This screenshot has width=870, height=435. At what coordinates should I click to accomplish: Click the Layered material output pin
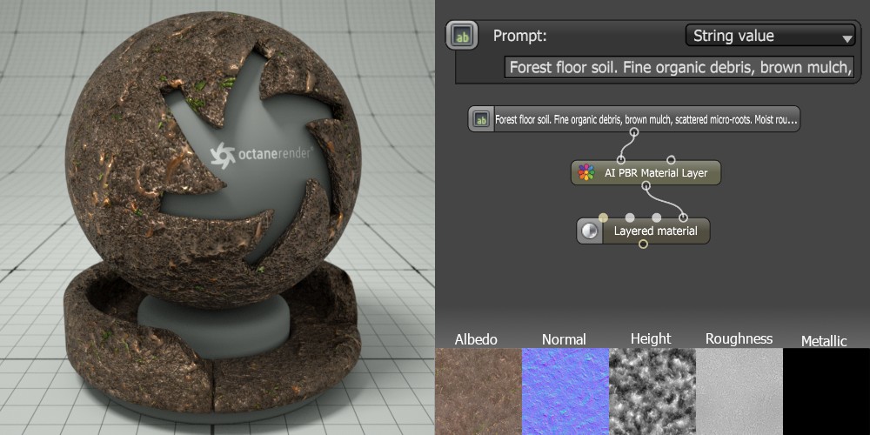643,244
